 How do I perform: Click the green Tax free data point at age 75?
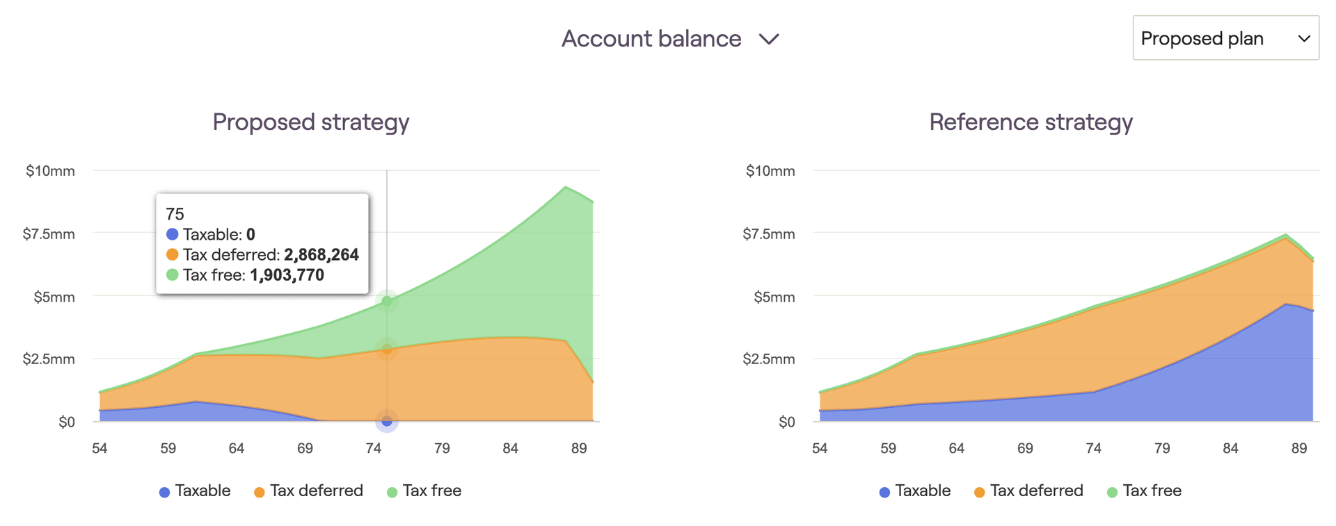pyautogui.click(x=387, y=301)
